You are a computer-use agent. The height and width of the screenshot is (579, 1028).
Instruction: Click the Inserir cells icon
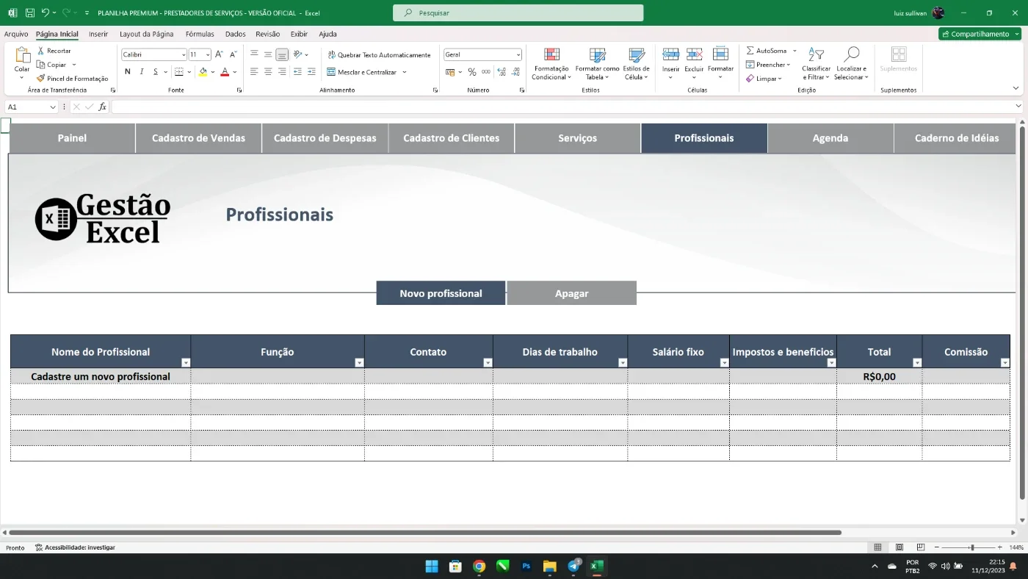point(670,55)
